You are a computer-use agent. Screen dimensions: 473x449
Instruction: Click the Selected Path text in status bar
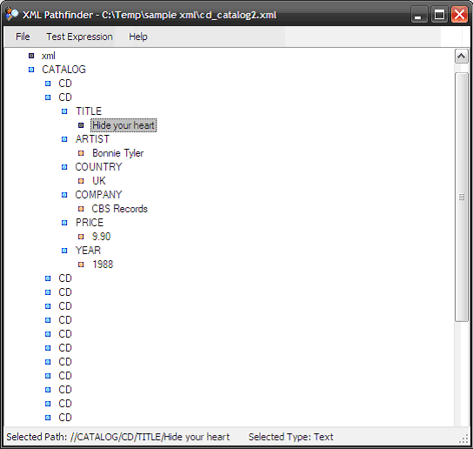tap(118, 437)
